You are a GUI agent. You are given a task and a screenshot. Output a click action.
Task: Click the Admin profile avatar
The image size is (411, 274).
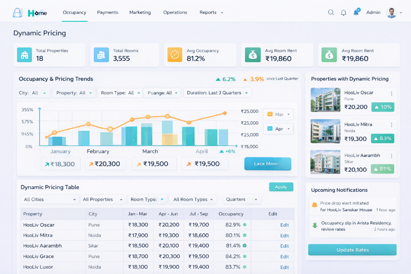[x=391, y=13]
